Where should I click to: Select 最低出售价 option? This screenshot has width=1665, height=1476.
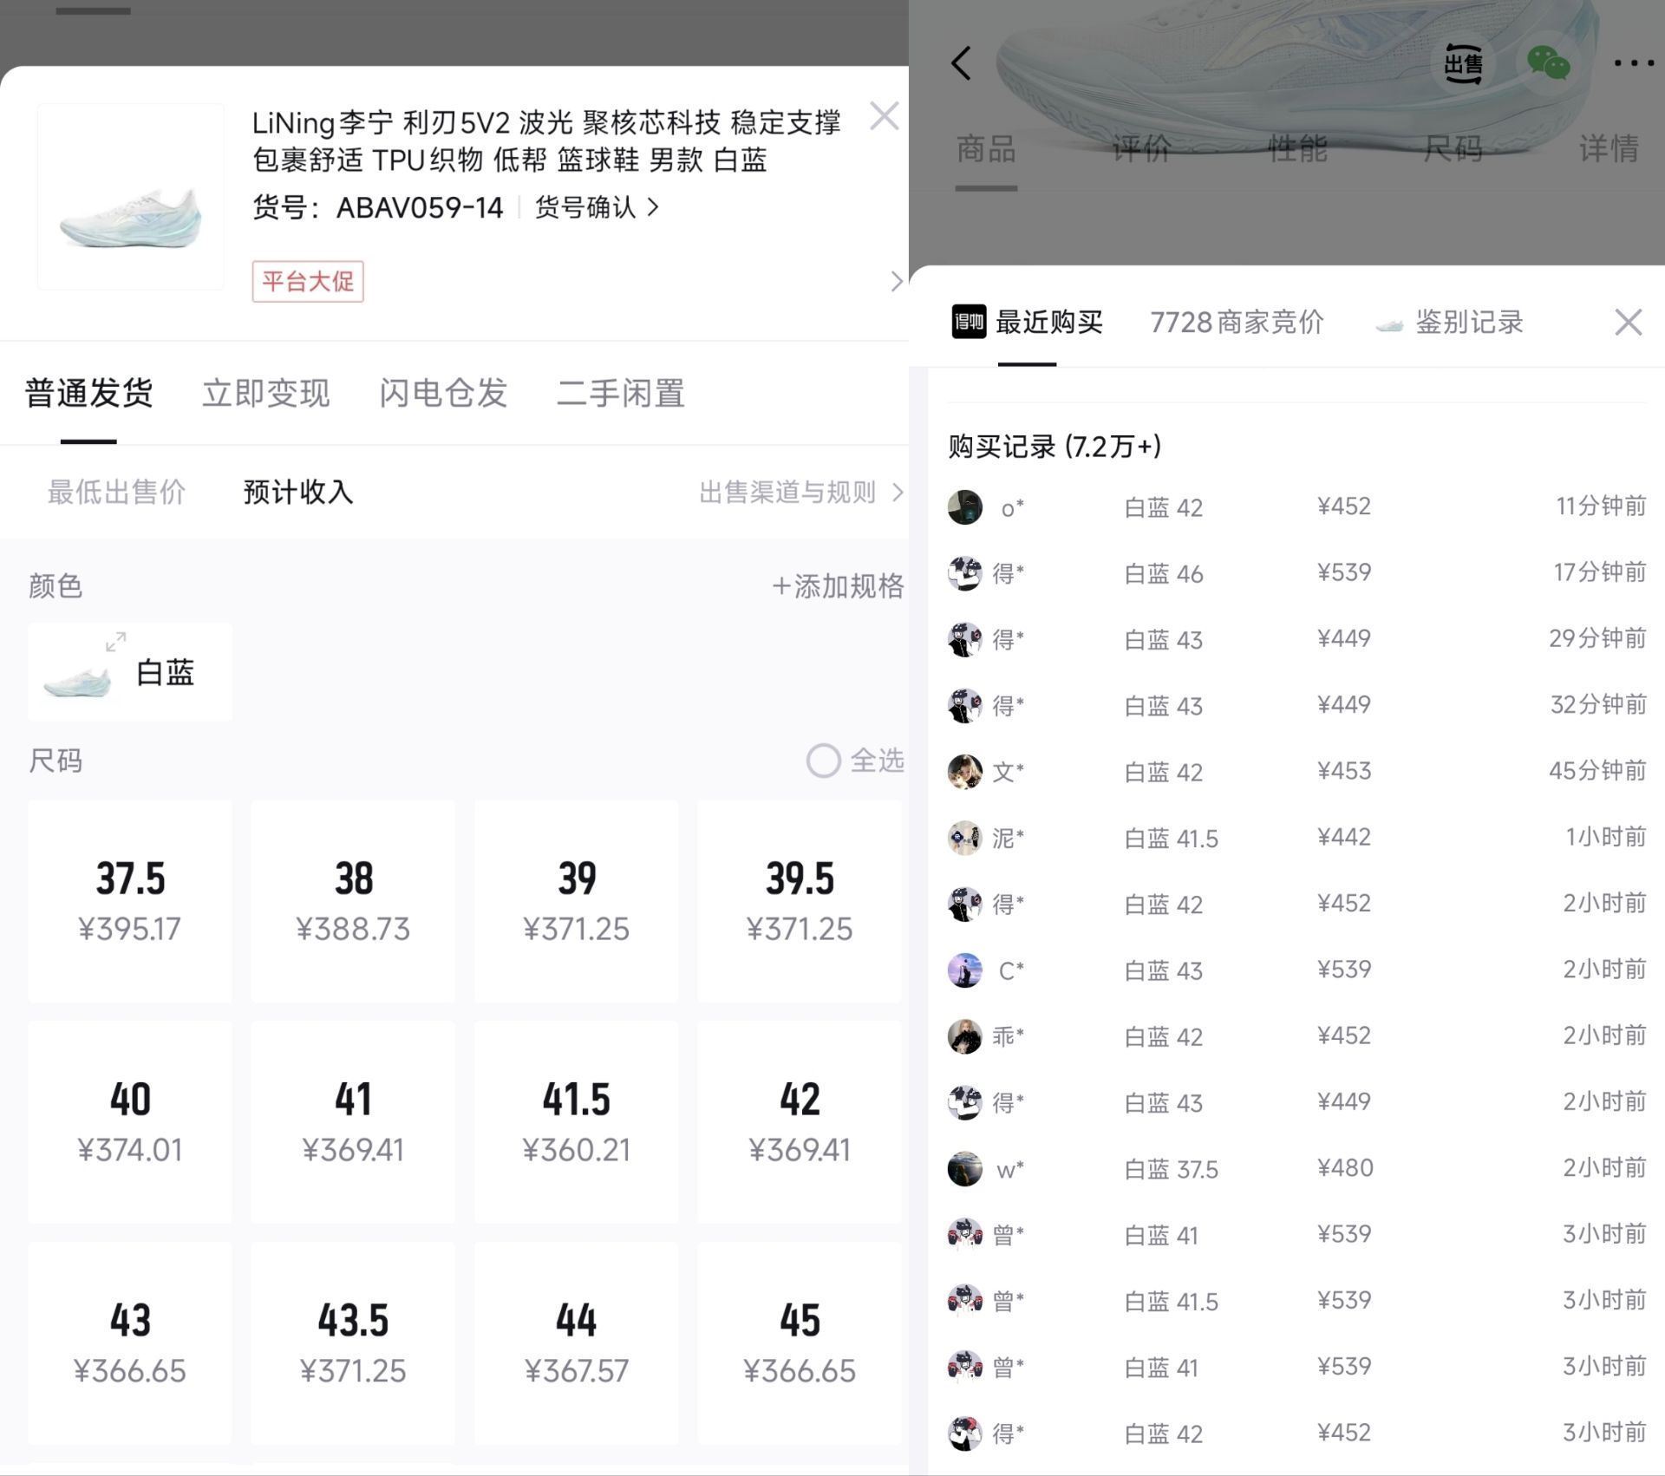pos(116,493)
